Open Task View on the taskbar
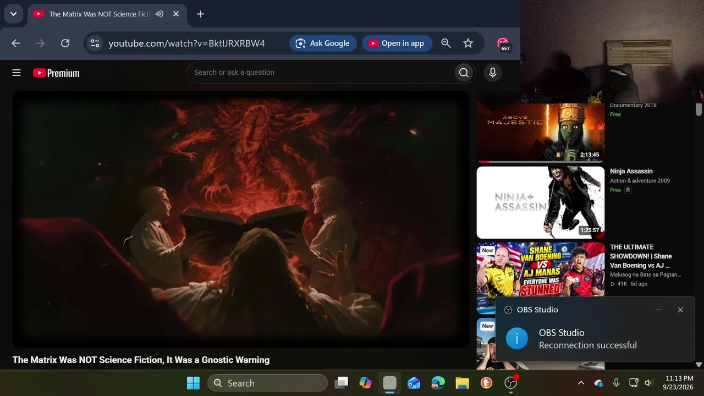 coord(342,383)
